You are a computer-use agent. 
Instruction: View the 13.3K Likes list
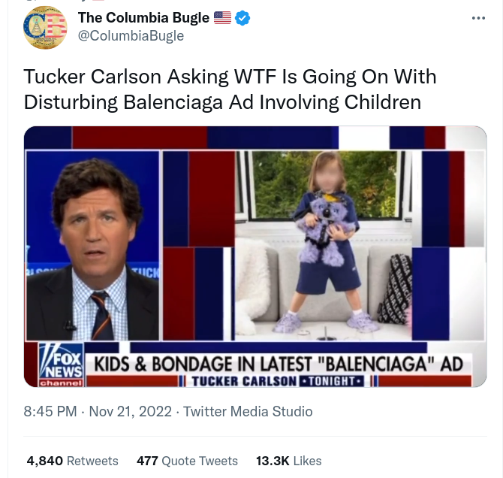[x=288, y=461]
